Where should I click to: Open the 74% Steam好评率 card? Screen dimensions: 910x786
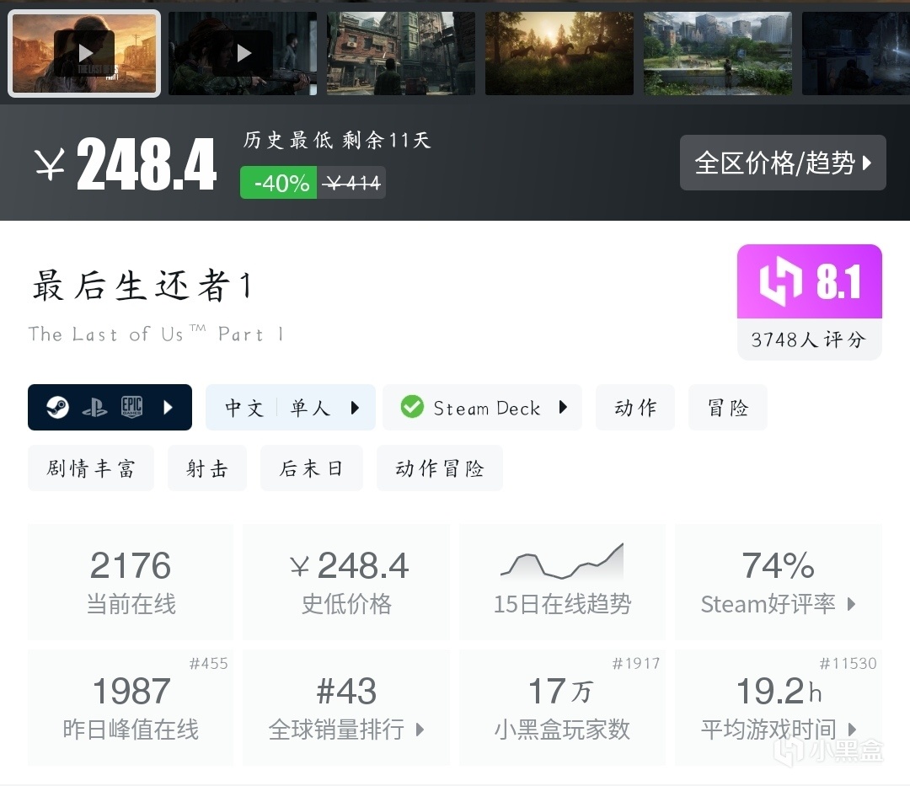point(779,582)
